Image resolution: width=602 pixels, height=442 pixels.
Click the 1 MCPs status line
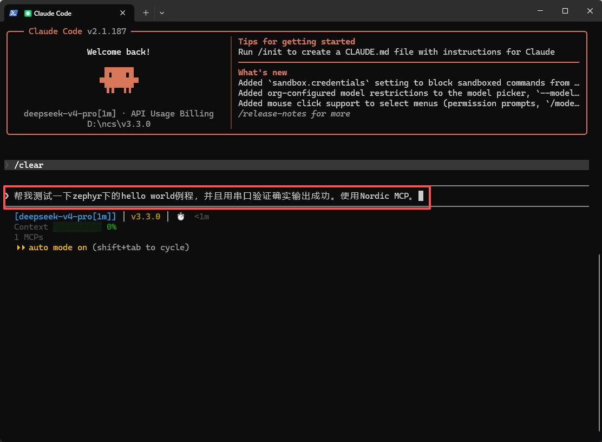point(29,237)
